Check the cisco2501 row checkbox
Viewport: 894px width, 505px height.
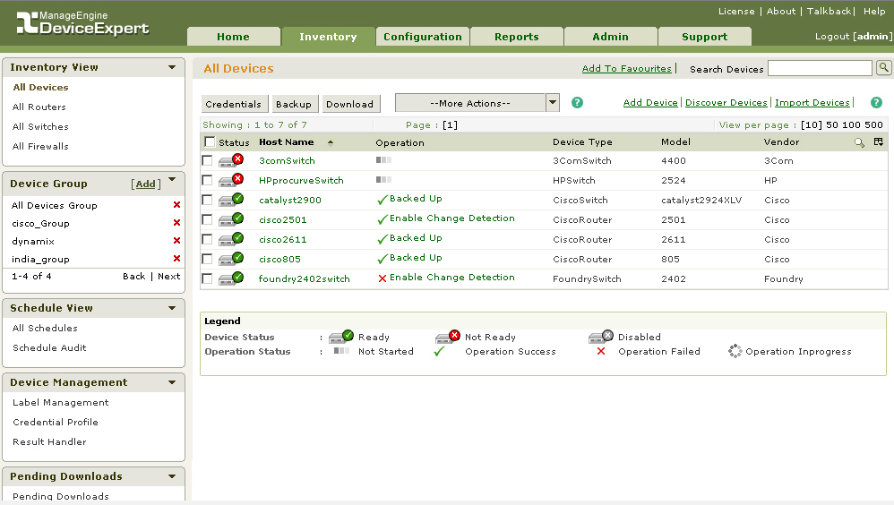click(207, 219)
